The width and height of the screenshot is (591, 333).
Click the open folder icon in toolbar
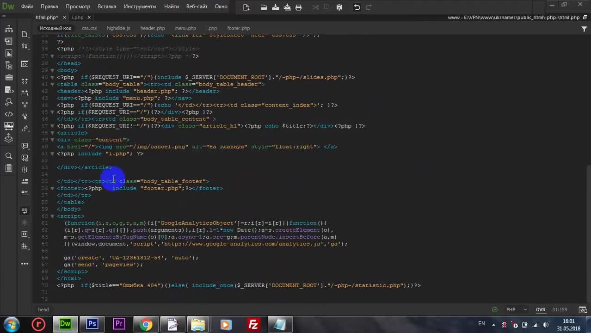tap(264, 7)
